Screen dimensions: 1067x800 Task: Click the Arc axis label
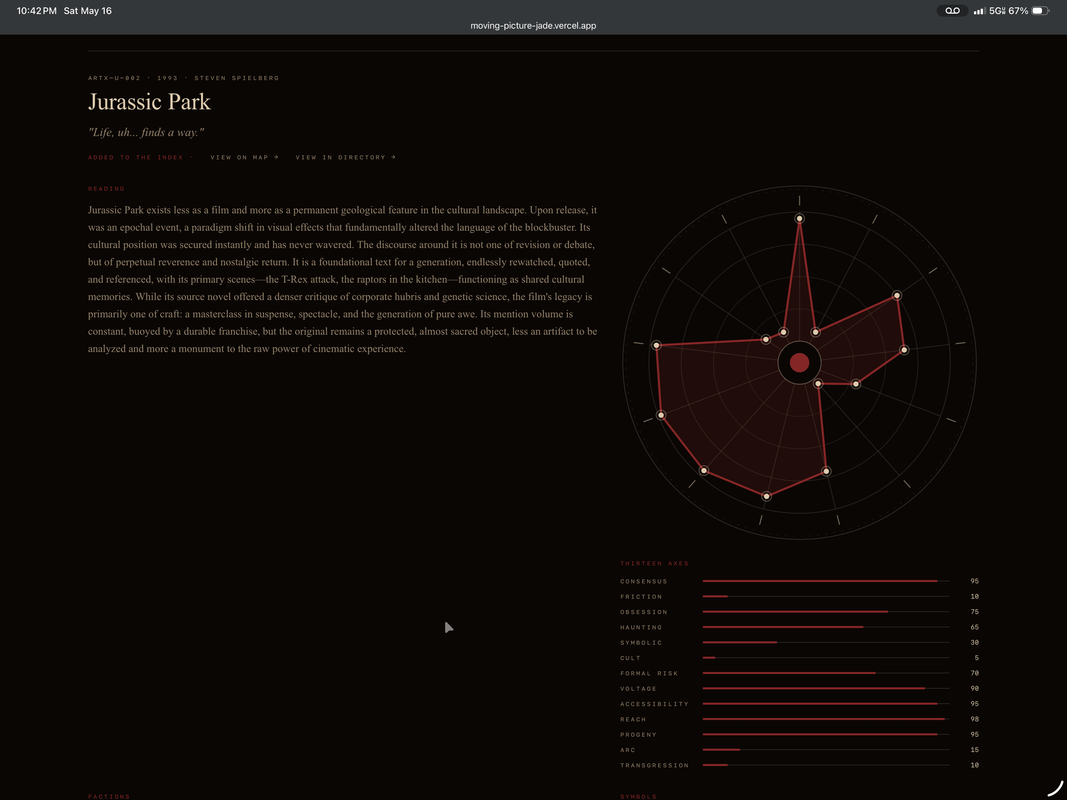tap(628, 750)
